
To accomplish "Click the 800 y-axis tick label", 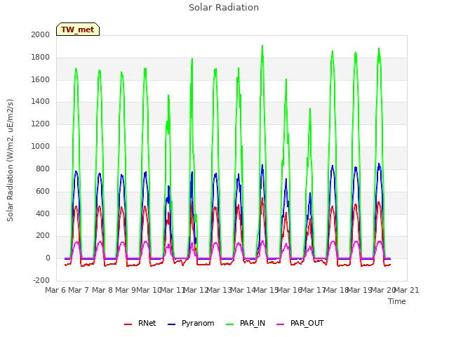I will pos(43,168).
